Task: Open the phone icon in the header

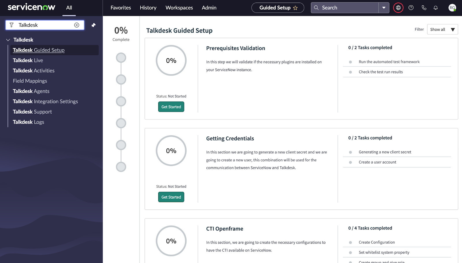Action: [x=424, y=7]
